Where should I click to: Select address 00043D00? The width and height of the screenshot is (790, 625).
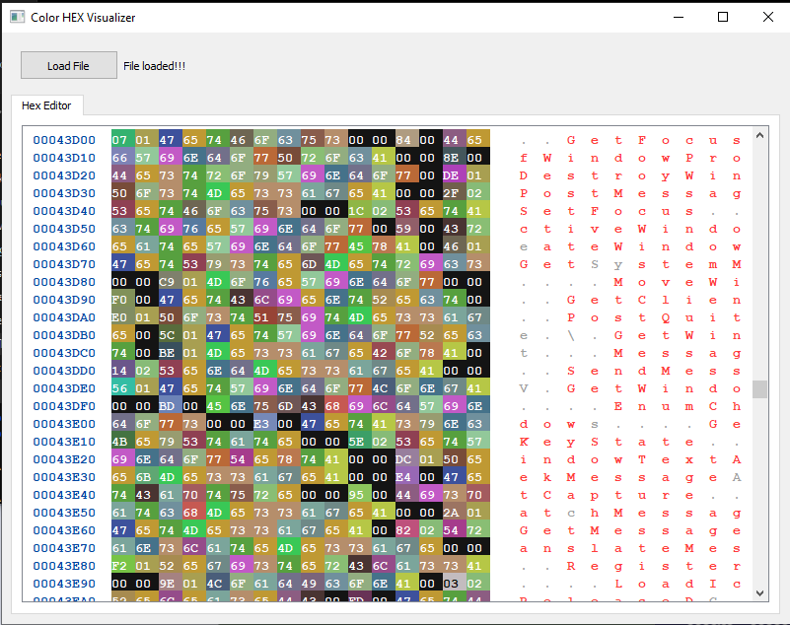[64, 140]
